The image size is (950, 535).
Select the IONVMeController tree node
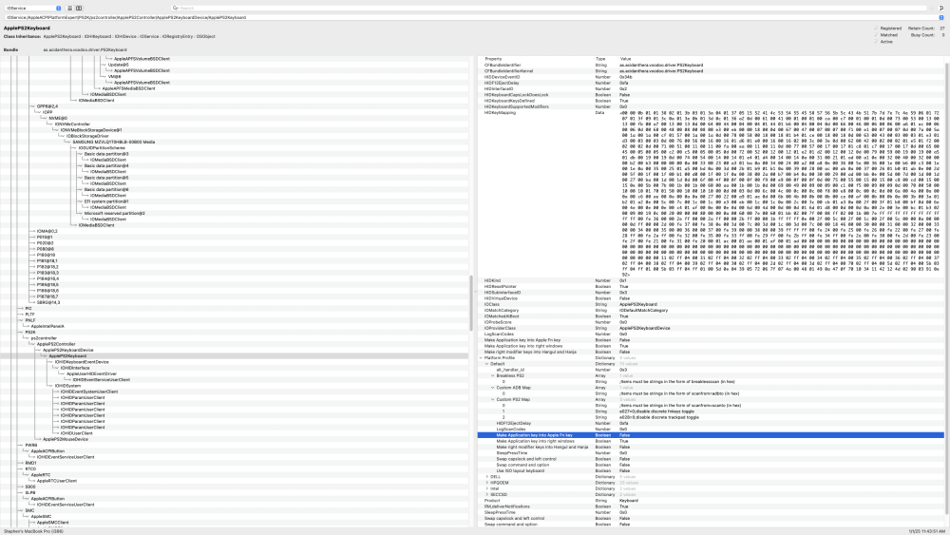[72, 124]
